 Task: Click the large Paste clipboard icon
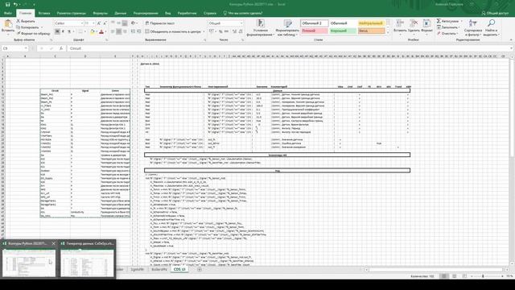tap(8, 24)
